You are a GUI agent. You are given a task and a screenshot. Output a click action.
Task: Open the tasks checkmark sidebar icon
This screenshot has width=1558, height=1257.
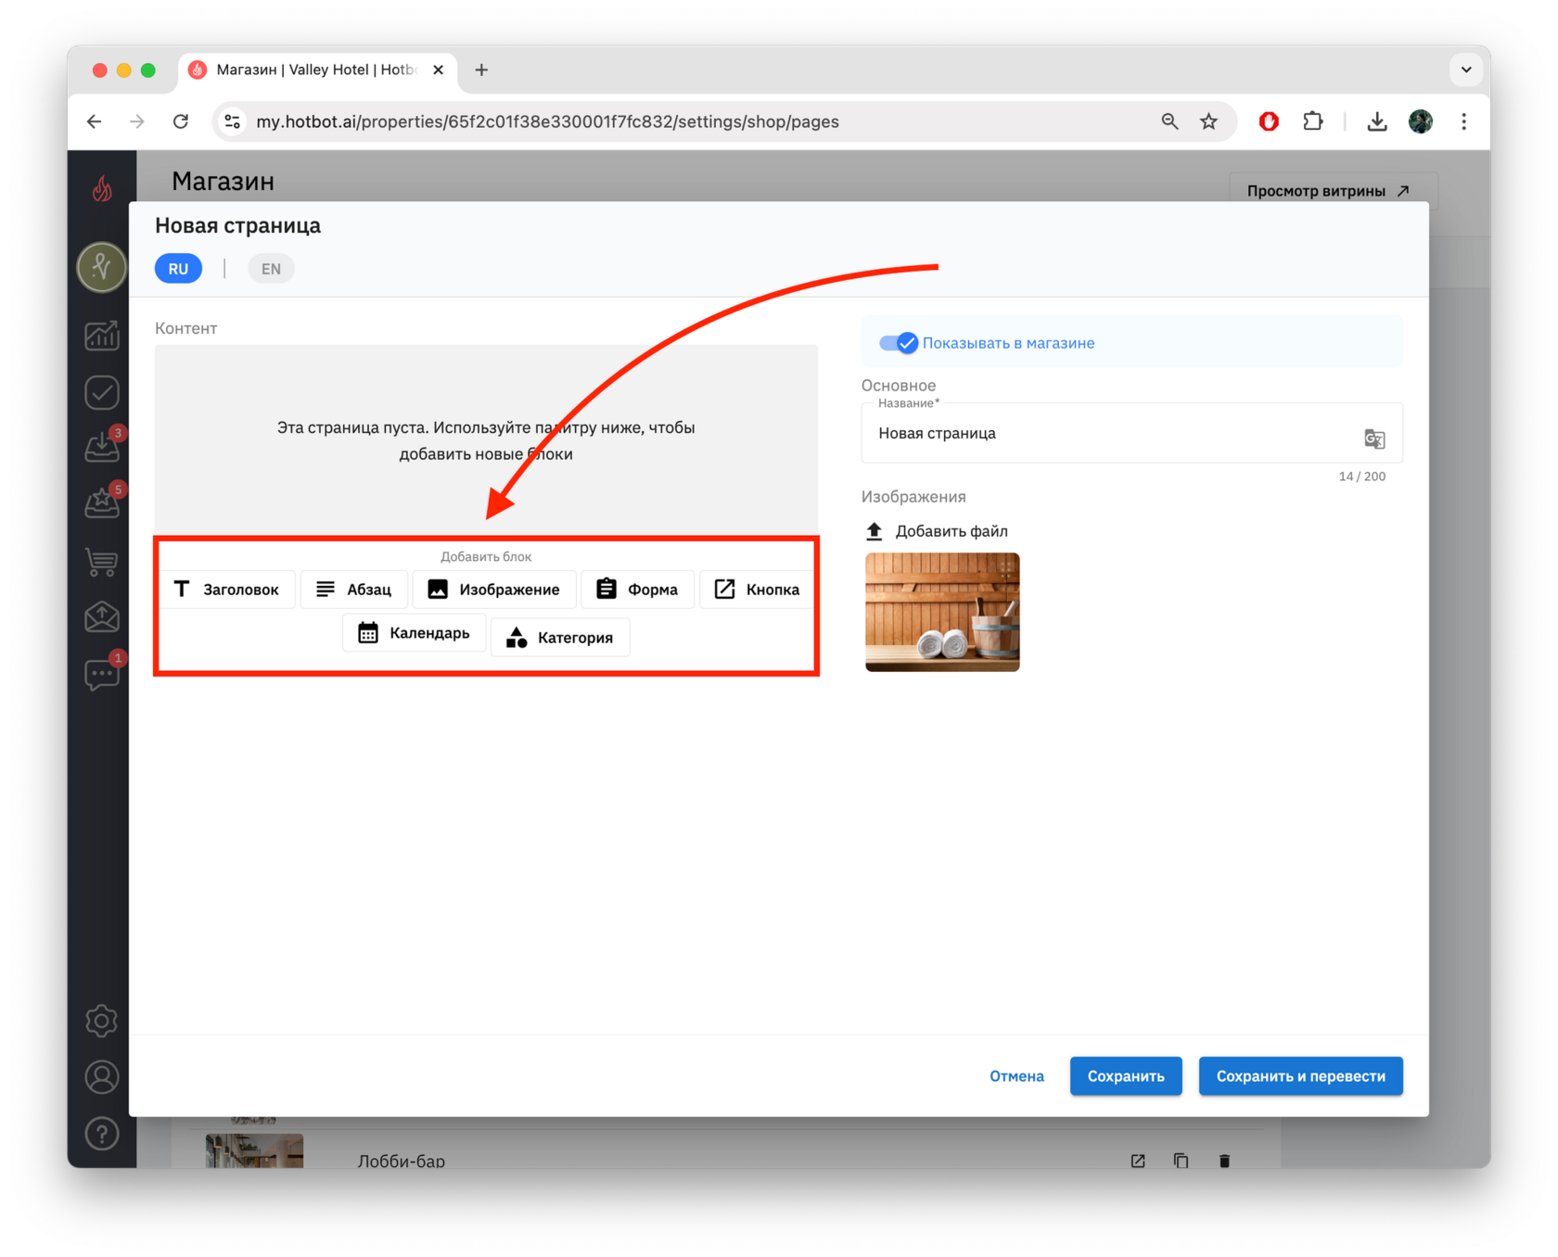102,392
